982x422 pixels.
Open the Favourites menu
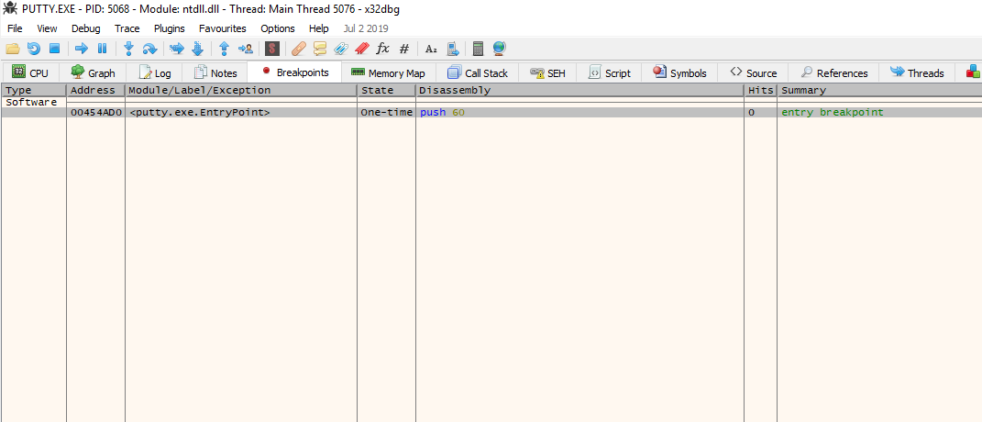[x=222, y=28]
